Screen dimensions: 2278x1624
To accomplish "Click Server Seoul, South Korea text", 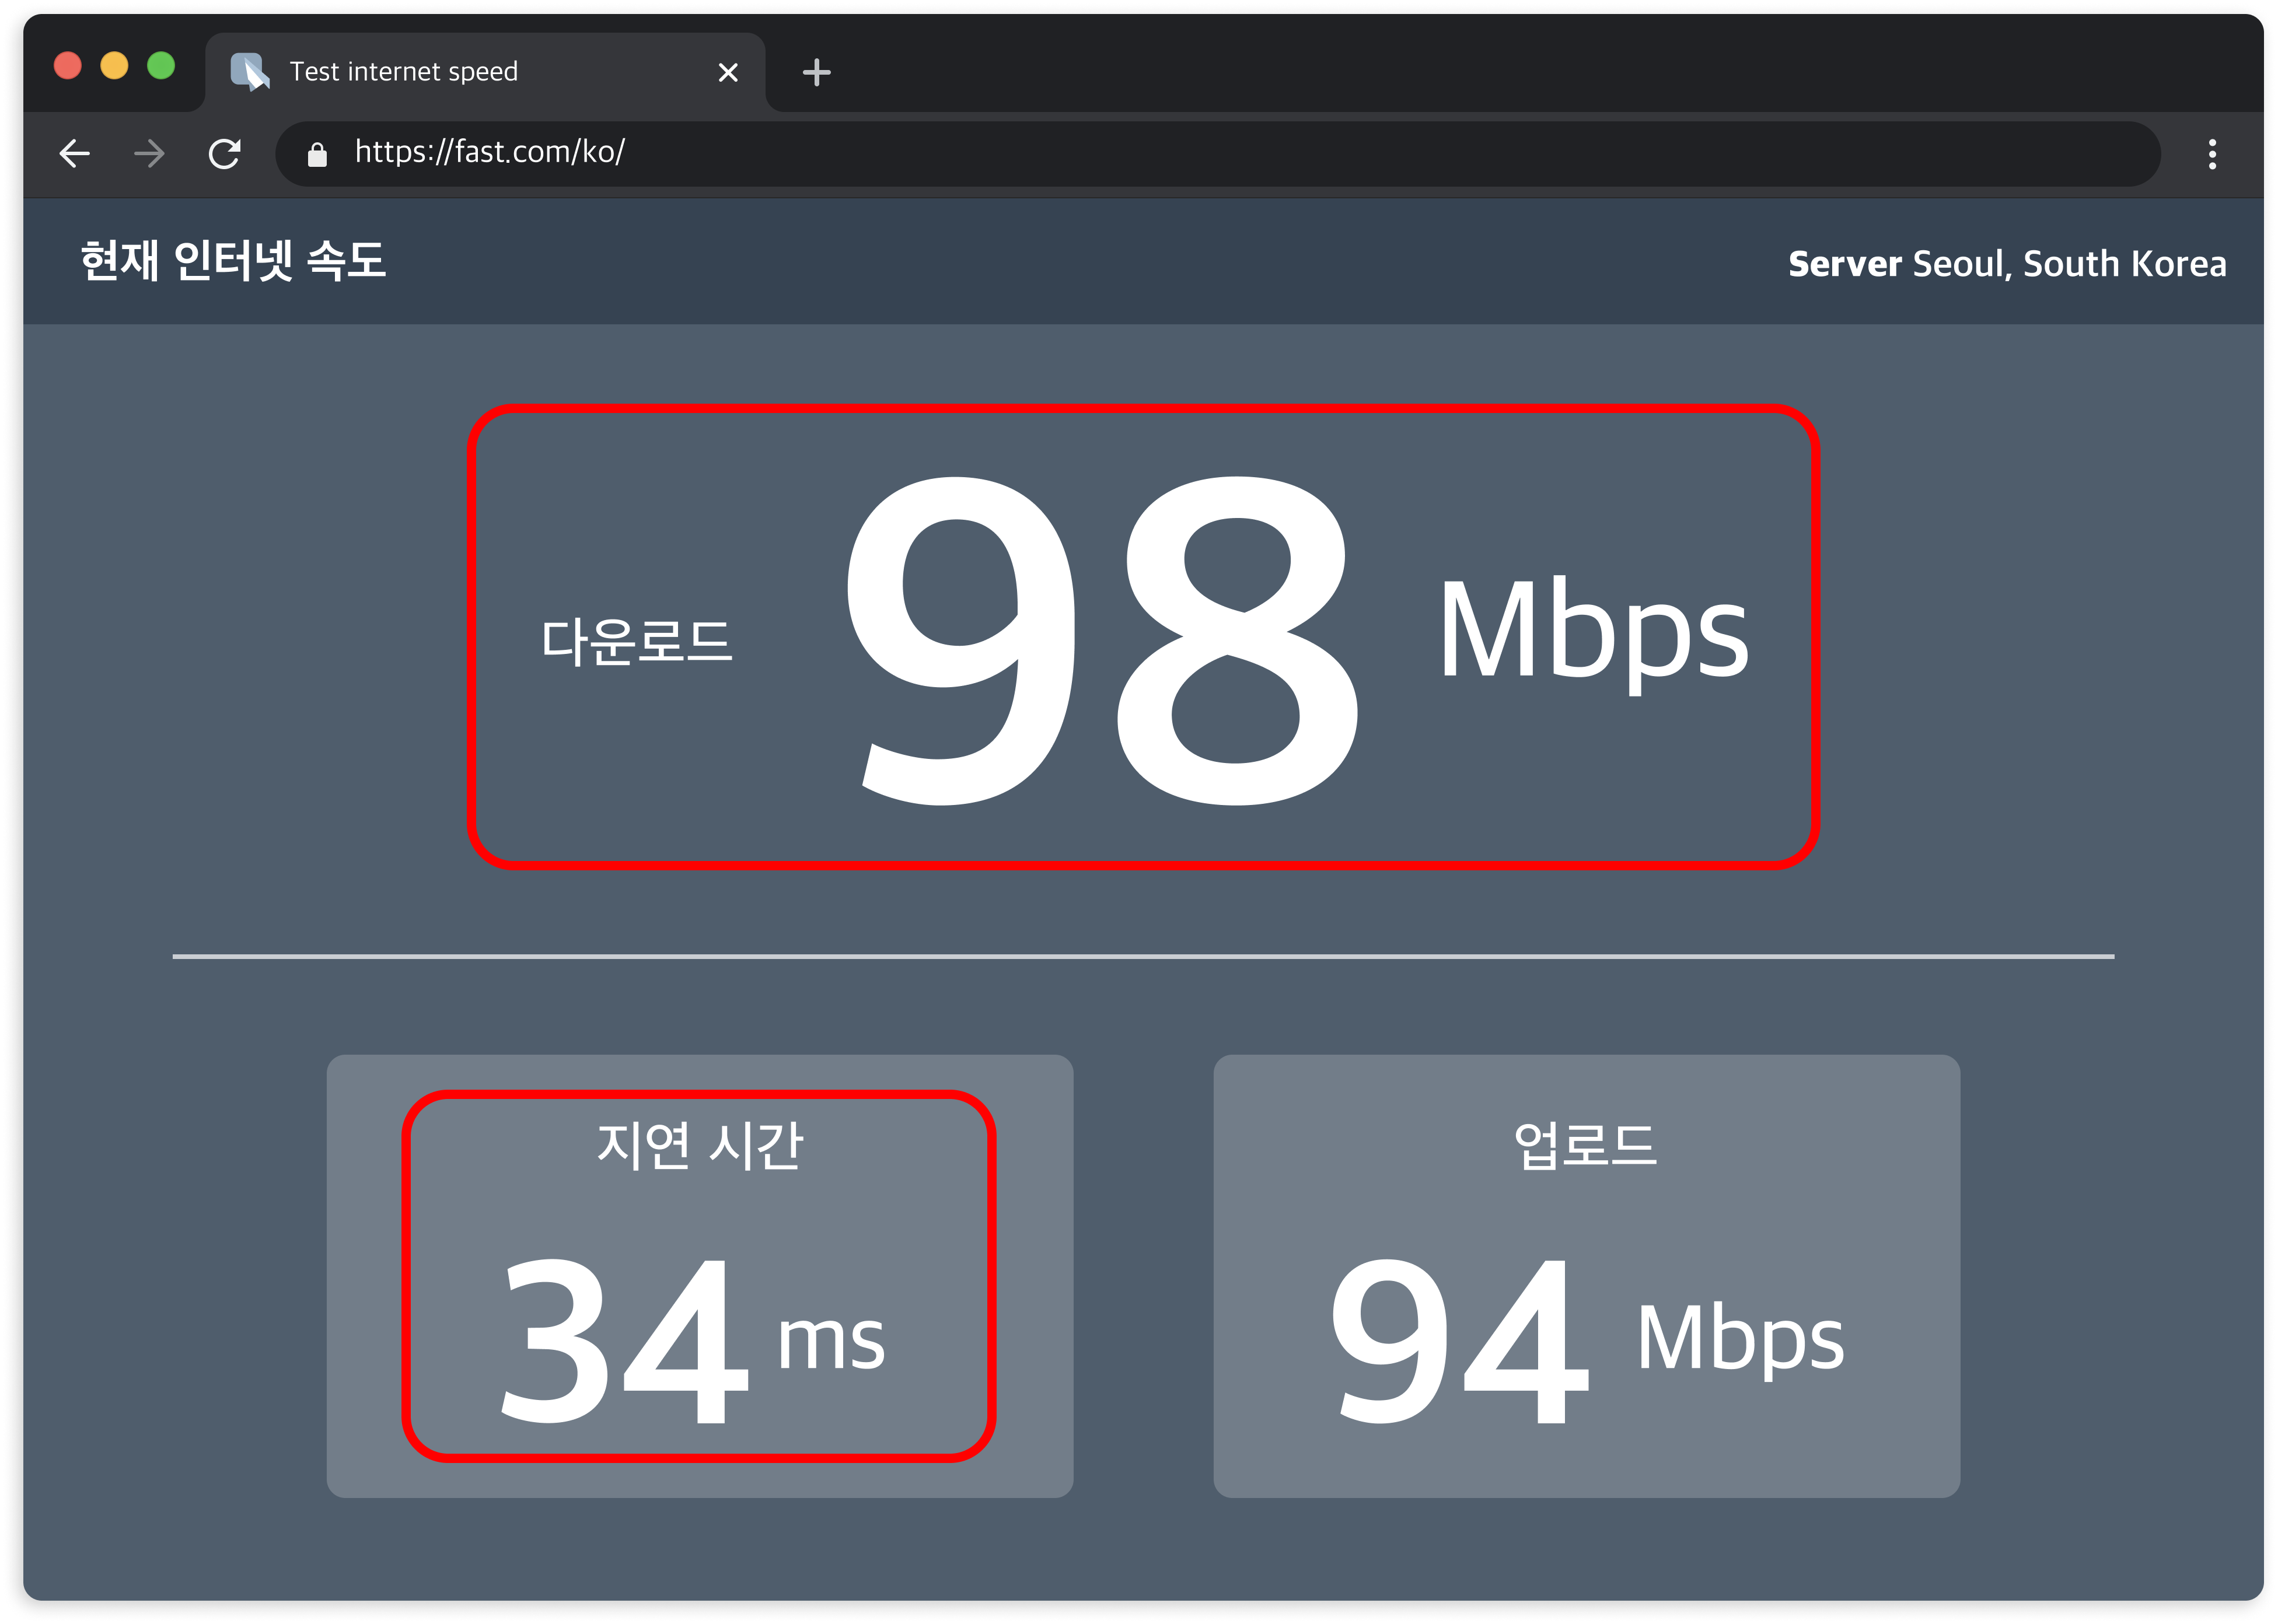I will pyautogui.click(x=2006, y=264).
